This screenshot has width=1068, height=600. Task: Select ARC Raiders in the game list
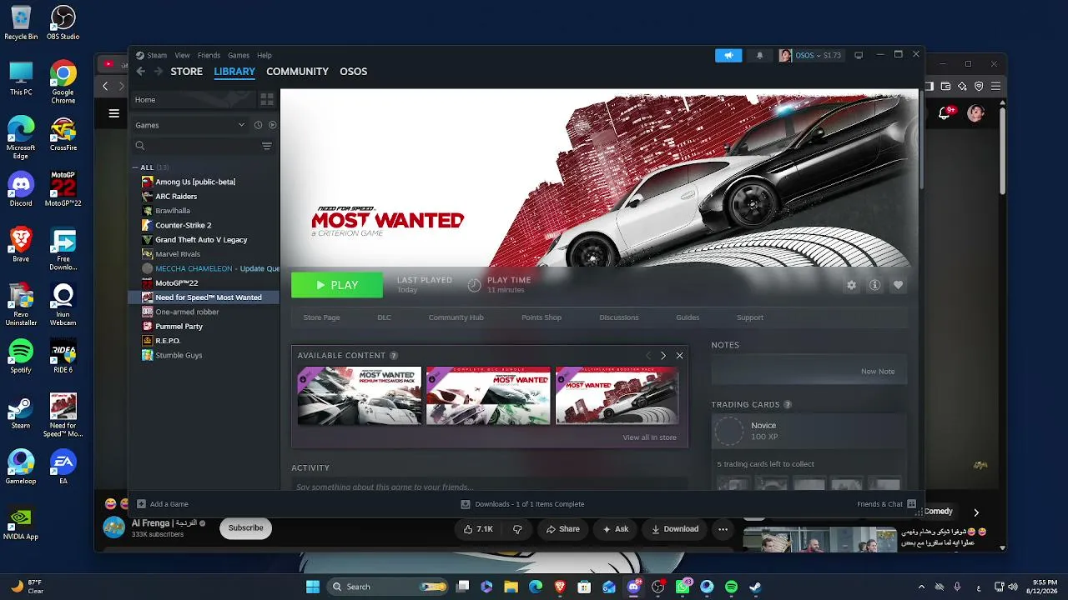point(204,197)
